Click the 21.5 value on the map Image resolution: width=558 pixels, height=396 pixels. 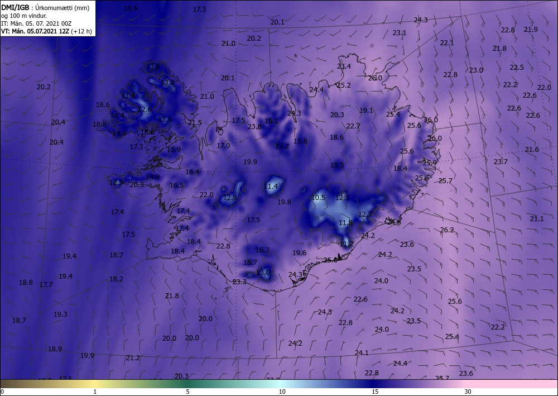tap(195, 123)
